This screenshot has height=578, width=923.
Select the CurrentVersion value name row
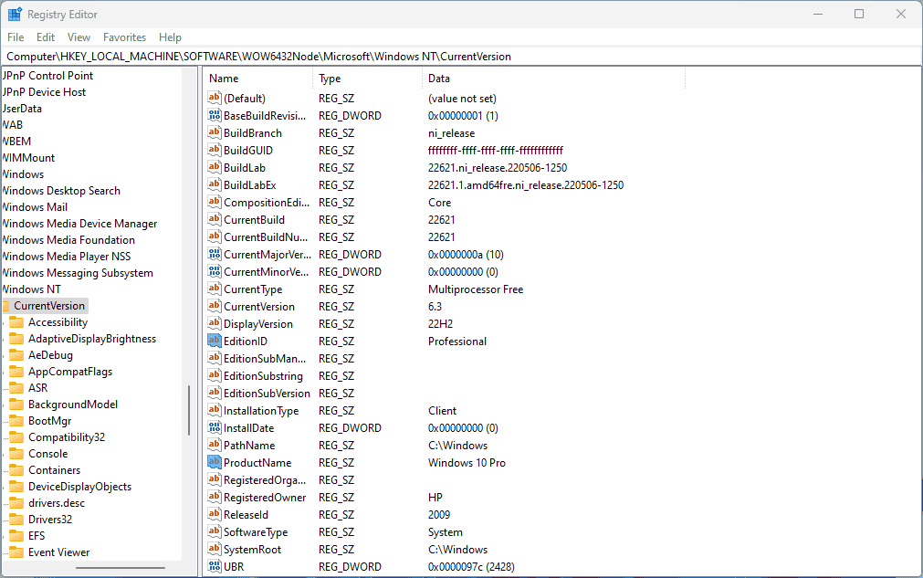click(x=259, y=307)
